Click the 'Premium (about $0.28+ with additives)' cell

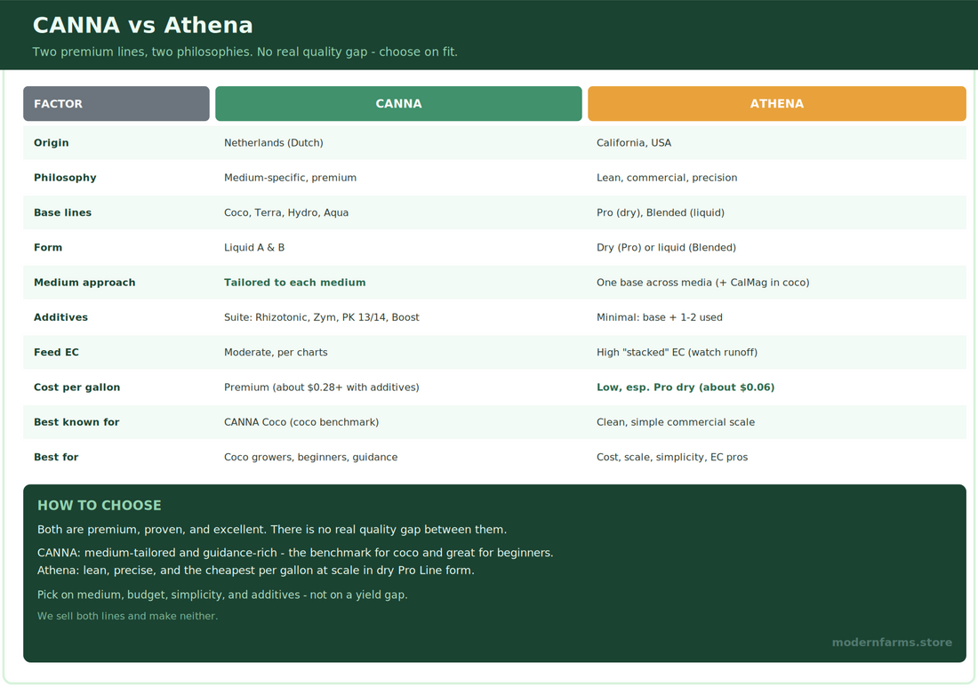point(321,387)
